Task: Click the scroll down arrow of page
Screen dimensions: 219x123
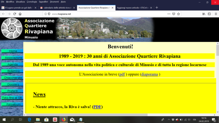Action: click(x=218, y=112)
